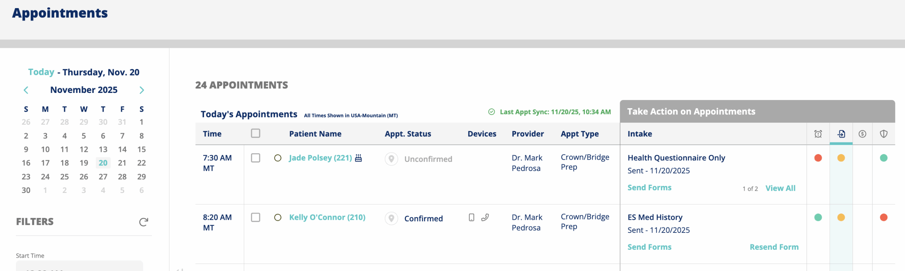Click the Devices column header

coord(482,134)
